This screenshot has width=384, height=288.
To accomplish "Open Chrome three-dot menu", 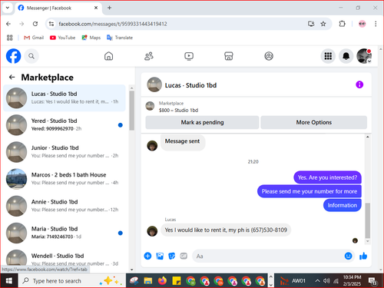I will coord(376,24).
